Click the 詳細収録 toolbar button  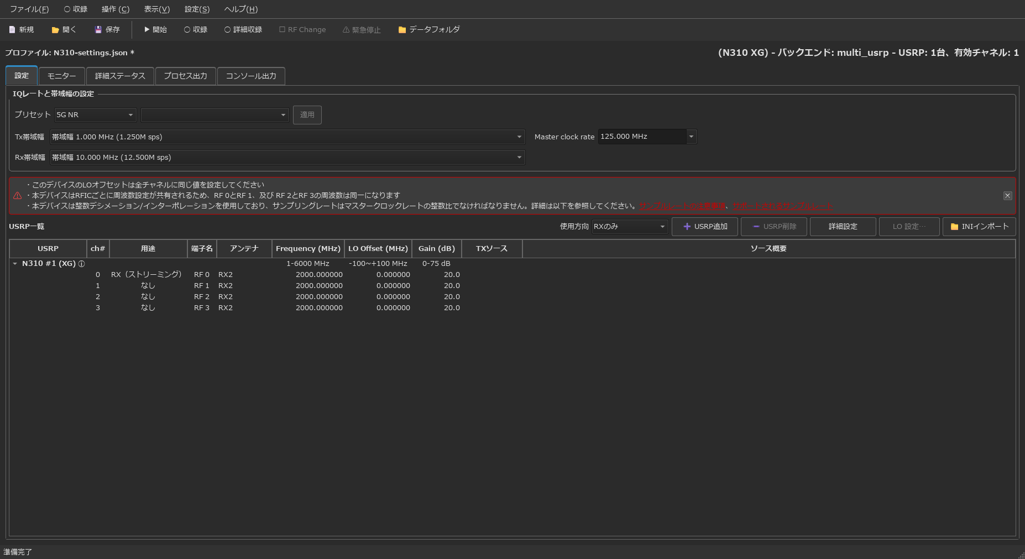[x=243, y=30]
